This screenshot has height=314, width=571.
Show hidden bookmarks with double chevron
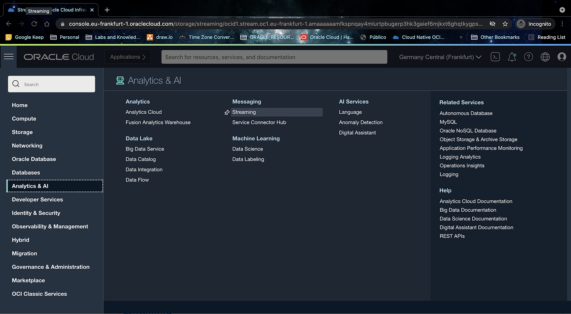pyautogui.click(x=461, y=37)
